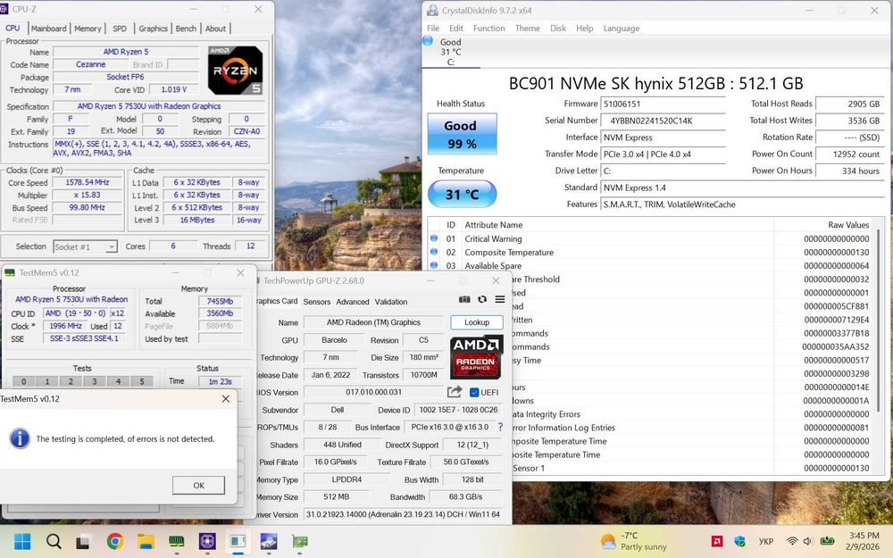Switch to the About tab in CPU-Z
The height and width of the screenshot is (558, 893).
[215, 29]
